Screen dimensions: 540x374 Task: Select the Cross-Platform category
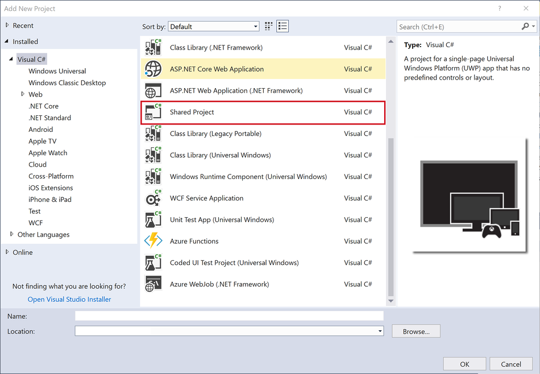(51, 176)
